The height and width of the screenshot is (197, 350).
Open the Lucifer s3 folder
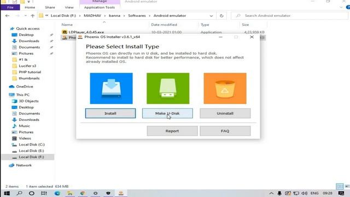click(27, 66)
